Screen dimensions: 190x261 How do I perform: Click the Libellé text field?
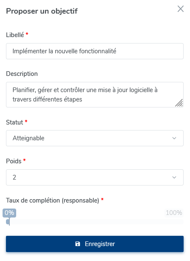point(95,51)
